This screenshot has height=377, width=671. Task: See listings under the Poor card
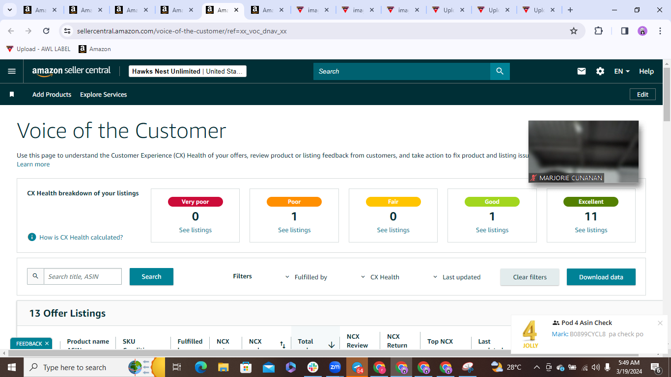[294, 230]
